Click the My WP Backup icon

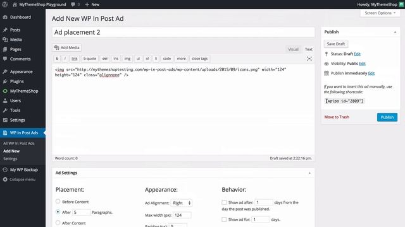coord(5,170)
